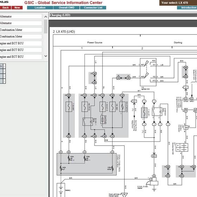The height and width of the screenshot is (197, 197).
Task: Click the 7.5A ST1 fuse symbol
Action: (x=144, y=113)
